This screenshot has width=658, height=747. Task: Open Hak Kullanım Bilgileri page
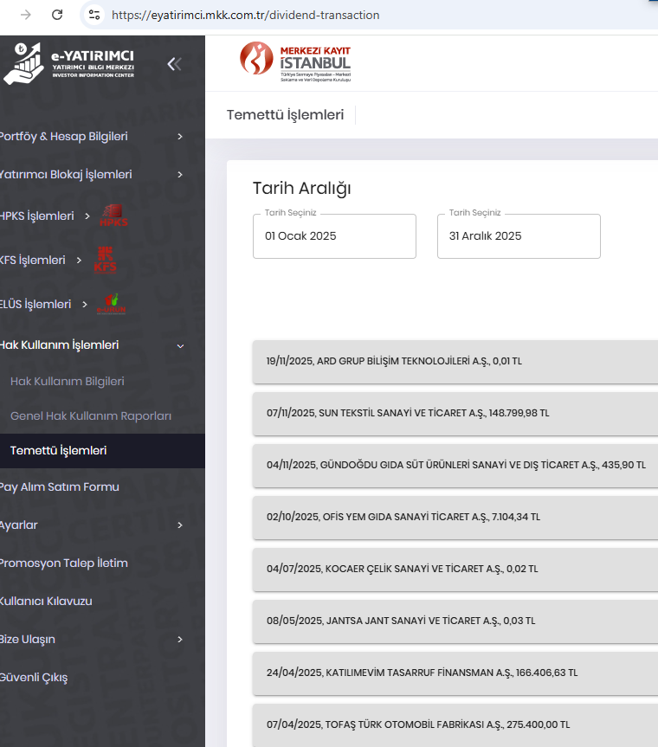pyautogui.click(x=68, y=381)
